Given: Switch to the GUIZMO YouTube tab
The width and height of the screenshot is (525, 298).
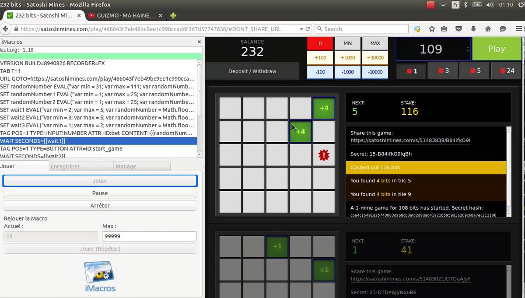Looking at the screenshot, I should tap(126, 15).
